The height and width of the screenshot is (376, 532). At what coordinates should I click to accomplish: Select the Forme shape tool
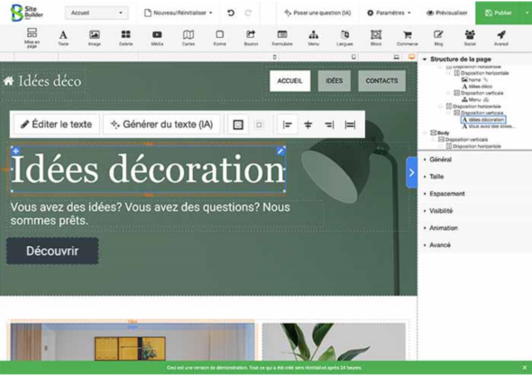click(x=219, y=38)
